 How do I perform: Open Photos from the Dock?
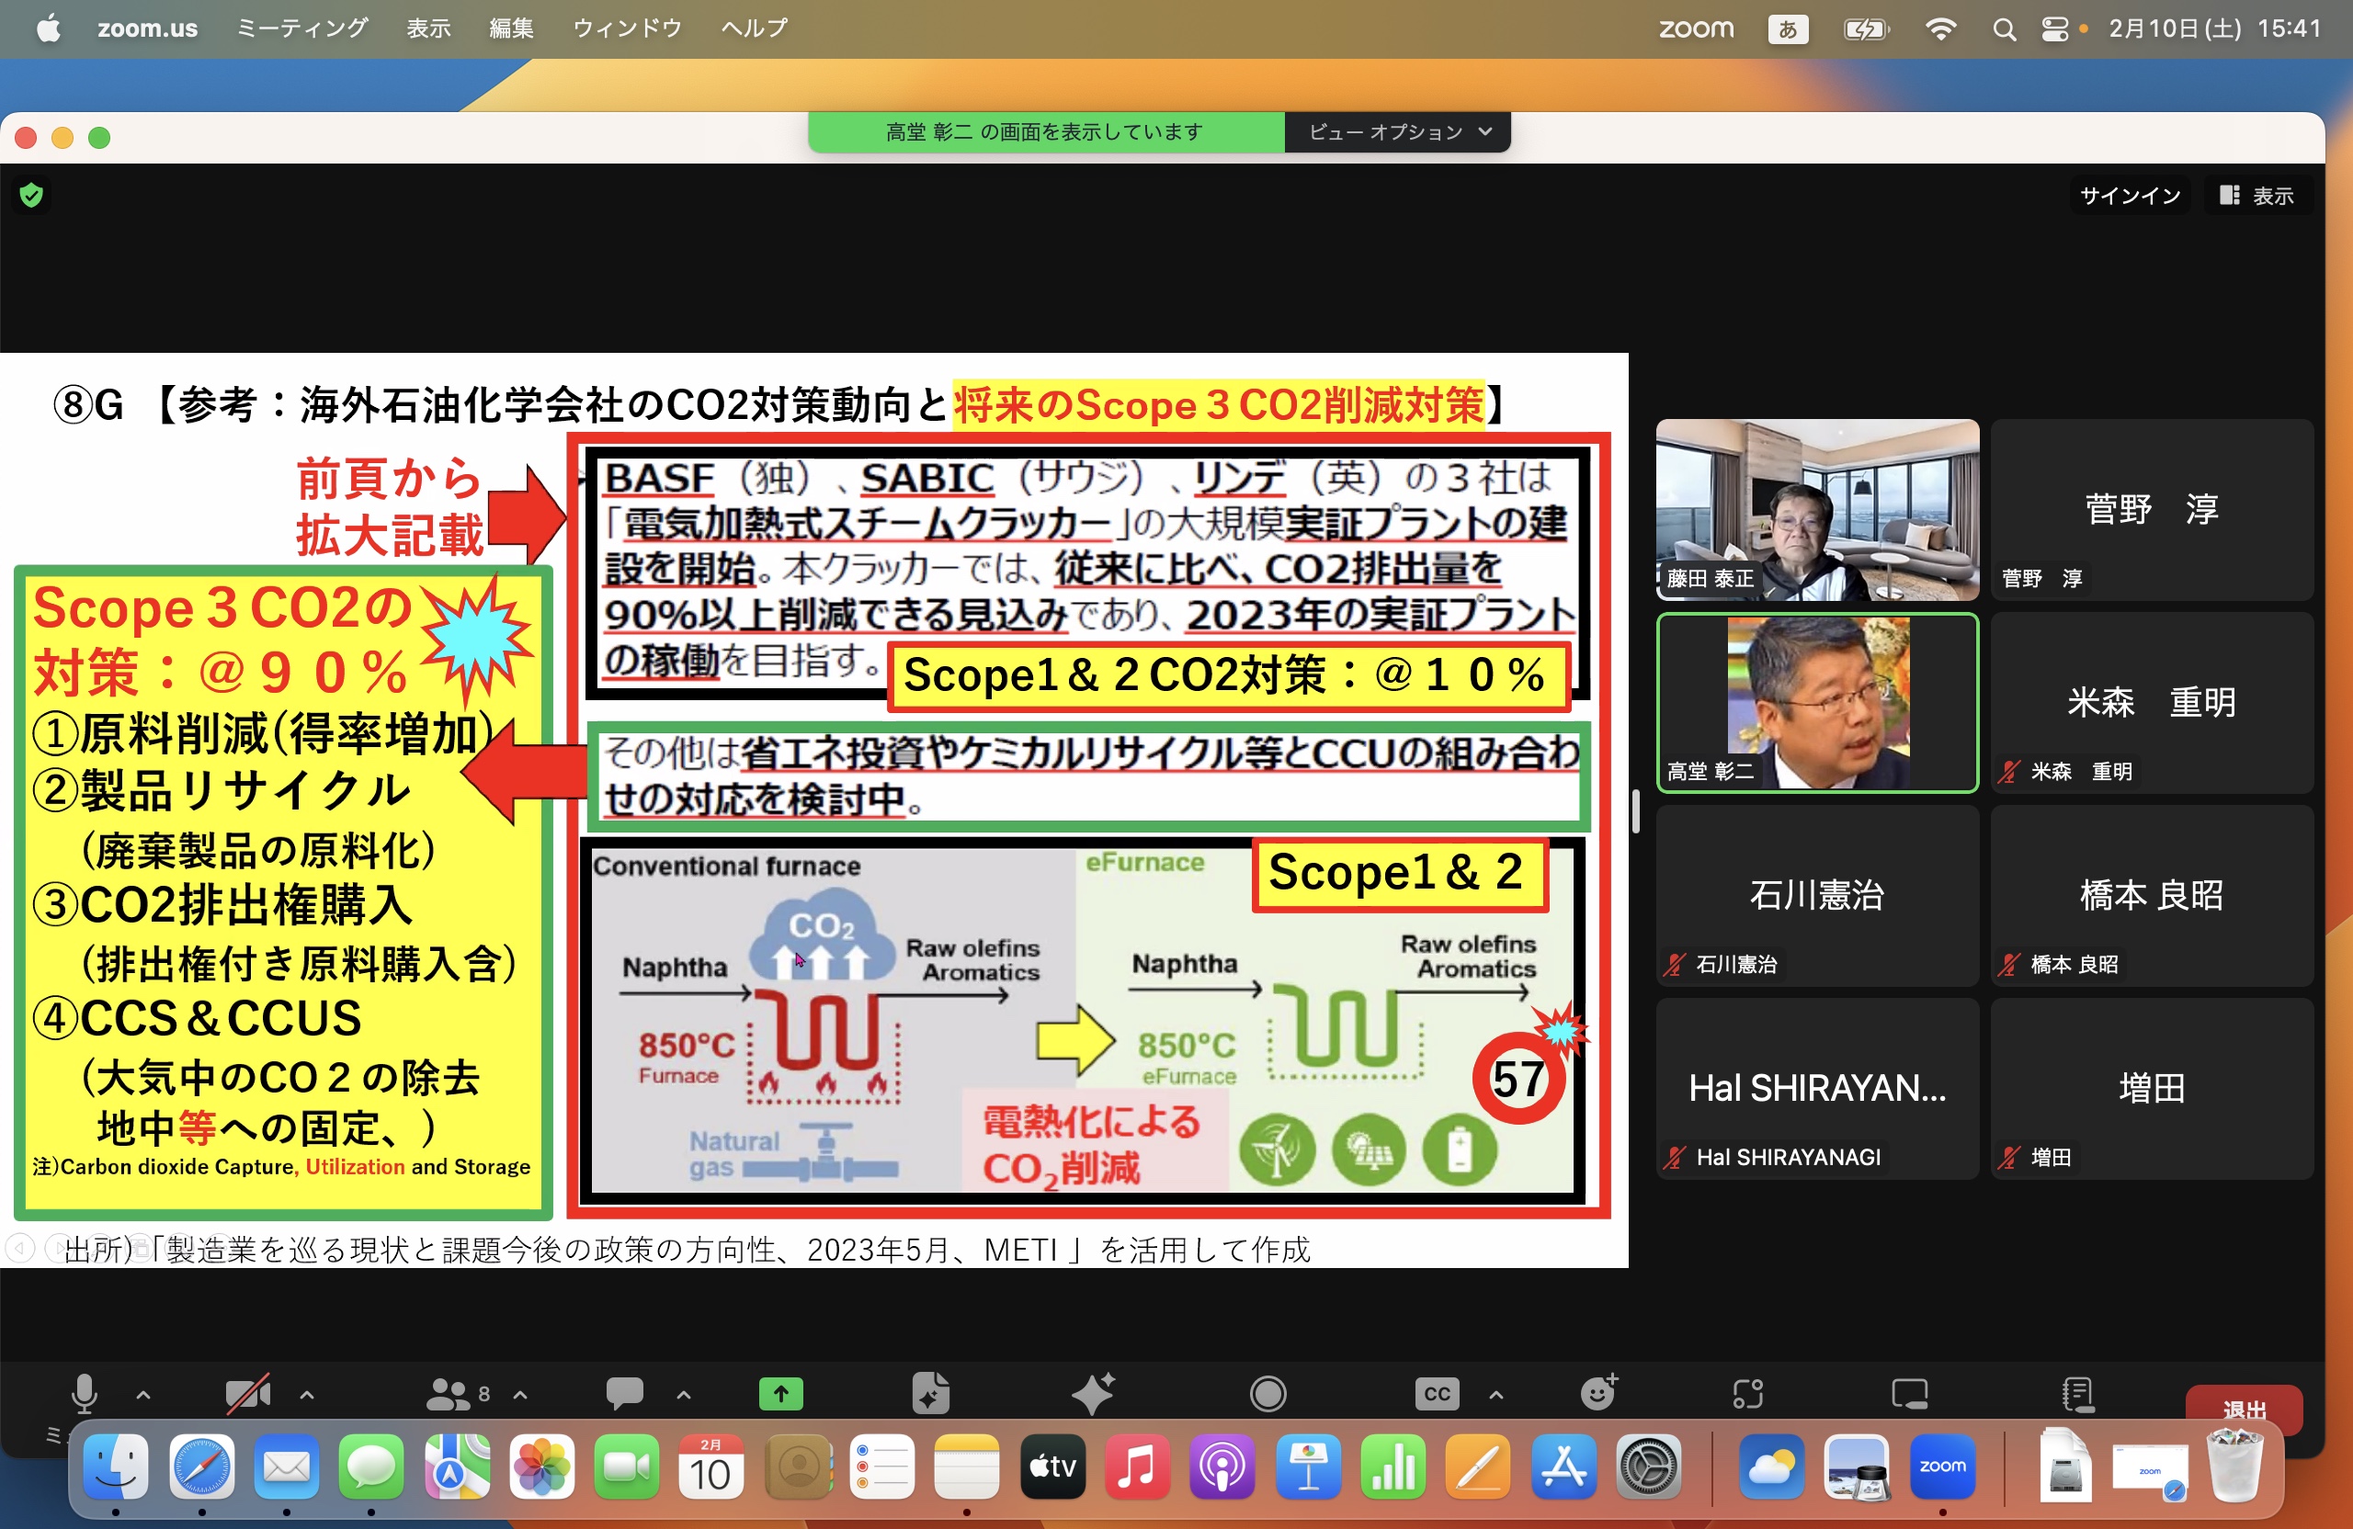541,1466
